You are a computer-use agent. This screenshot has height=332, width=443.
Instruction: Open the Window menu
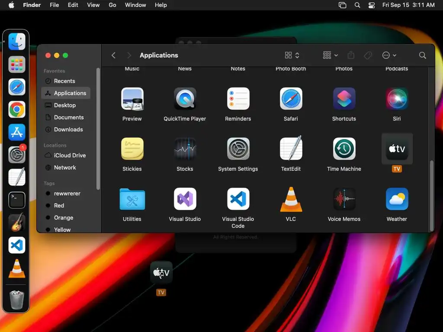coord(135,5)
